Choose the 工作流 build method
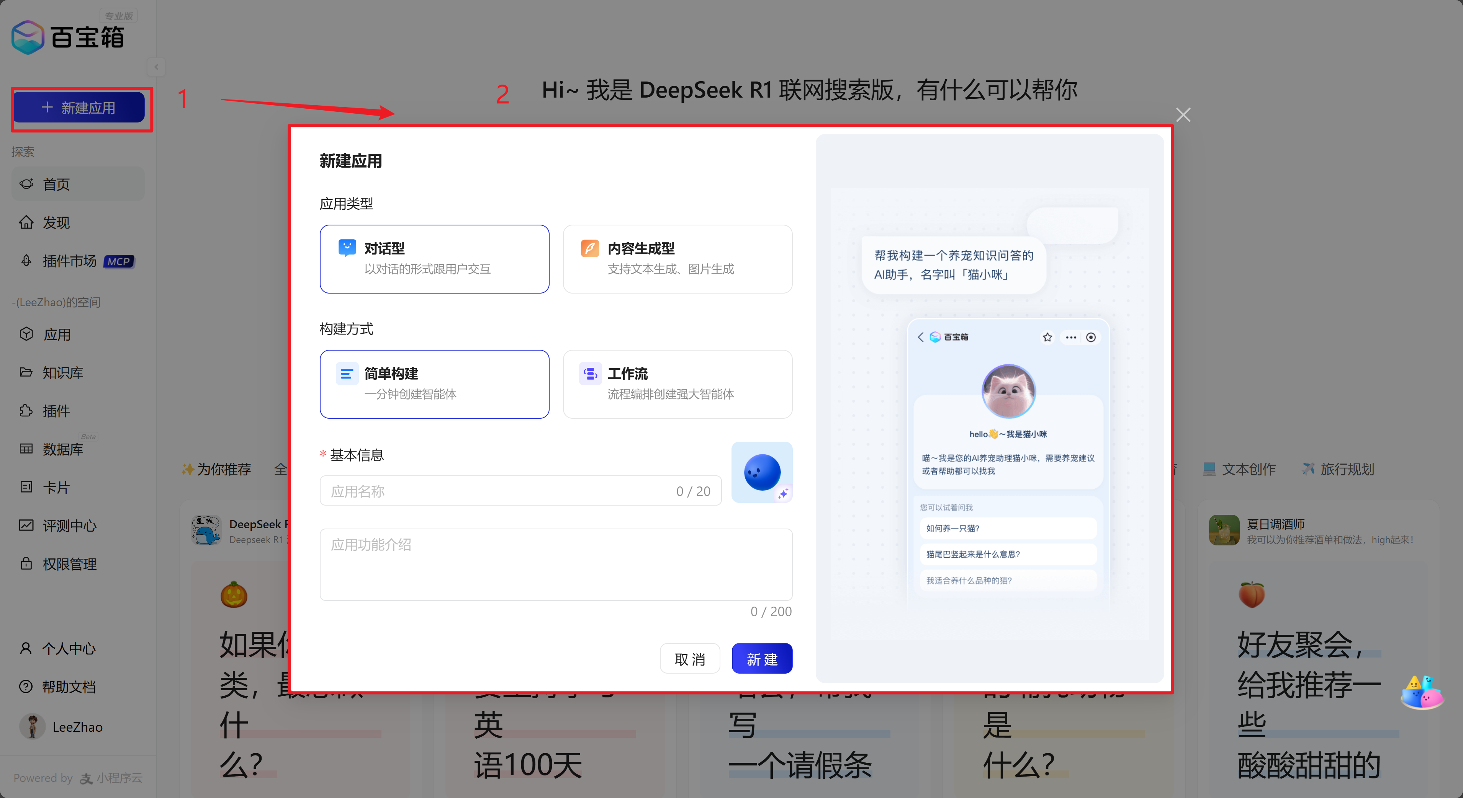The width and height of the screenshot is (1463, 798). 677,384
